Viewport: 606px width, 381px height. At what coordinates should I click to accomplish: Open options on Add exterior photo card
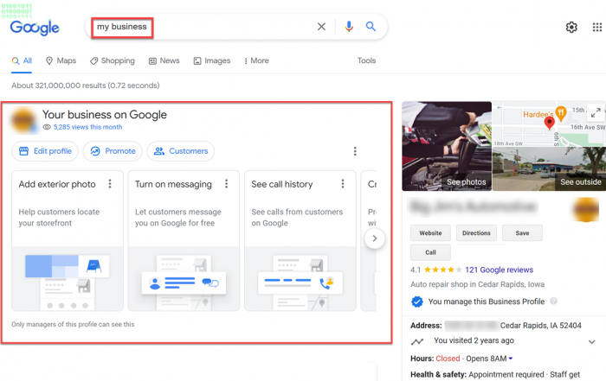pyautogui.click(x=110, y=183)
